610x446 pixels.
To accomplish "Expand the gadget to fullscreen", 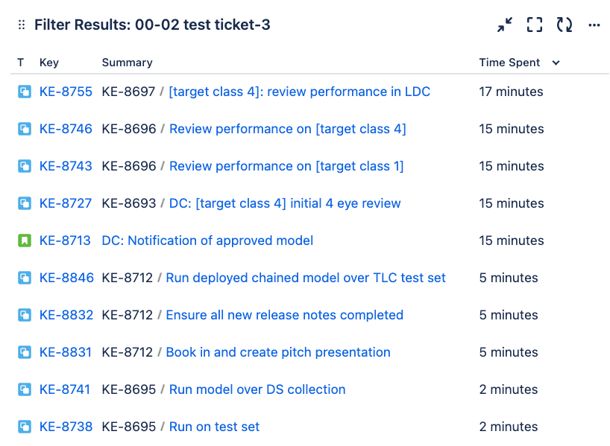I will (x=534, y=25).
